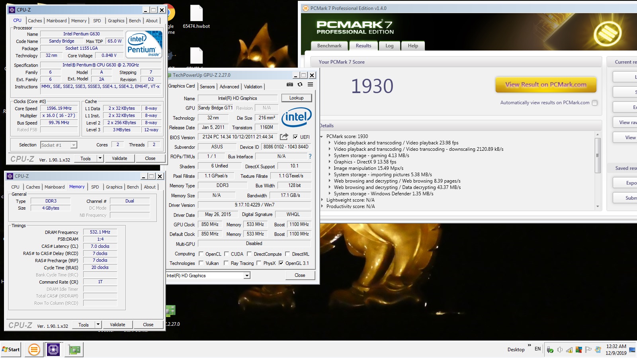The image size is (637, 358).
Task: Take a GPU-Z screenshot with the camera icon
Action: tap(290, 84)
